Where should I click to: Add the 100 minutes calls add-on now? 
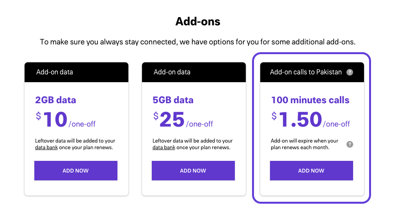point(311,171)
